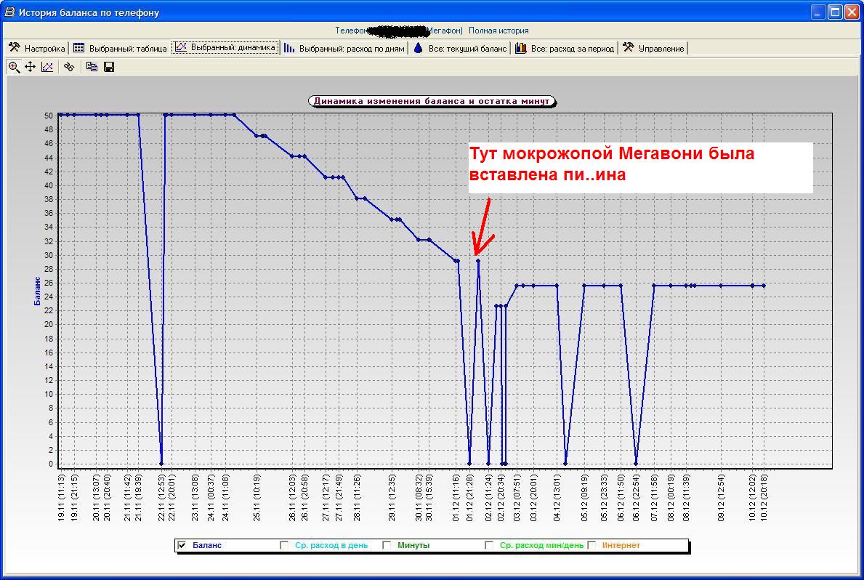Open the Все: расход за период tab
The image size is (864, 580).
(565, 49)
